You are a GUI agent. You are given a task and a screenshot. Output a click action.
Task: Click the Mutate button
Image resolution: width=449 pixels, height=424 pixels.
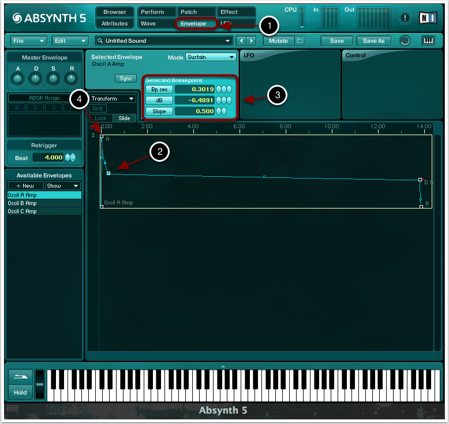[279, 41]
